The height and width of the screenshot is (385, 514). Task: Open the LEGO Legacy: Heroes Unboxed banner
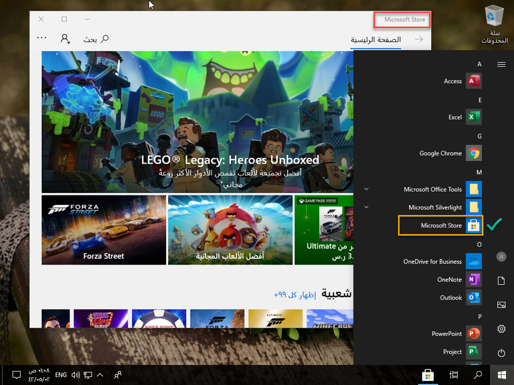click(197, 122)
